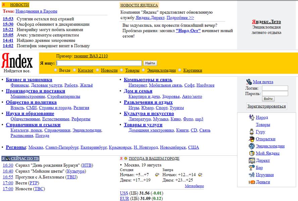298x201 pixels.
Task: Click the Мой Яндекс icon
Action: click(x=252, y=153)
